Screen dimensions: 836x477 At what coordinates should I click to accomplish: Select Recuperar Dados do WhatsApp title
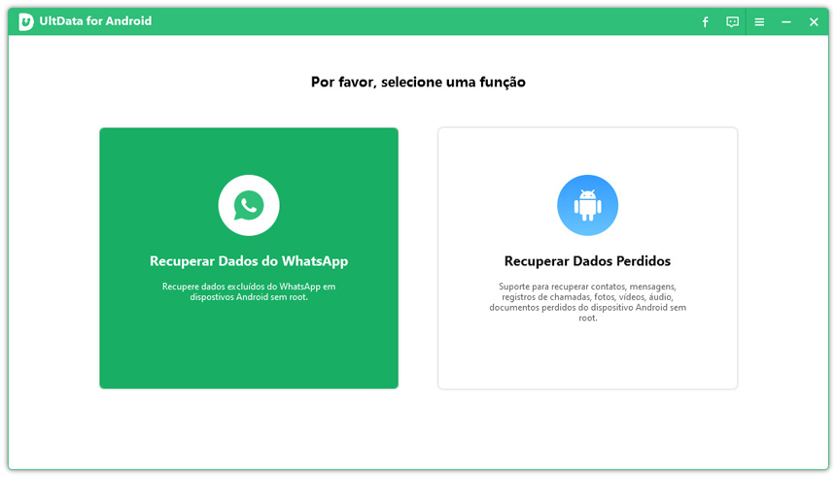click(249, 261)
